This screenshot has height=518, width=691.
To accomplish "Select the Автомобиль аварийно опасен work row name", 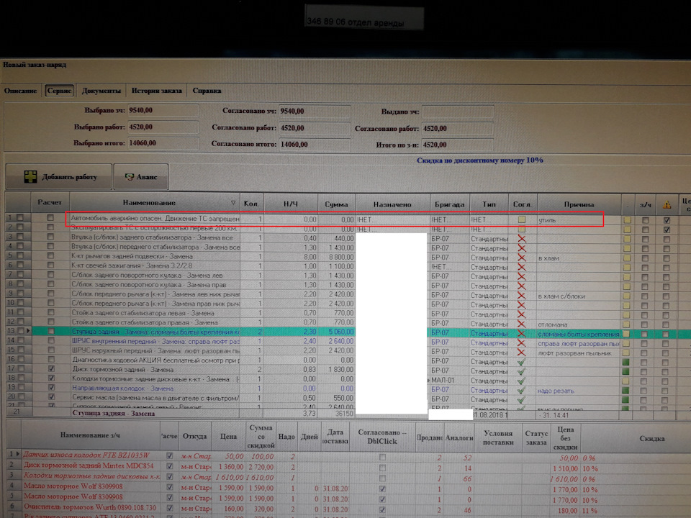I will pos(155,218).
